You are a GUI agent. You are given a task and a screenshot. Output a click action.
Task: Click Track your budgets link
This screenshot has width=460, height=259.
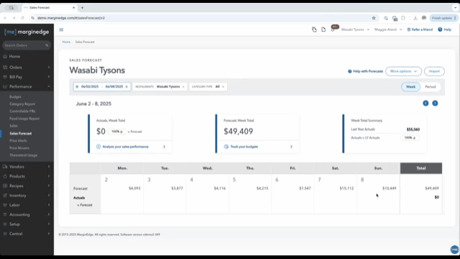pyautogui.click(x=244, y=147)
